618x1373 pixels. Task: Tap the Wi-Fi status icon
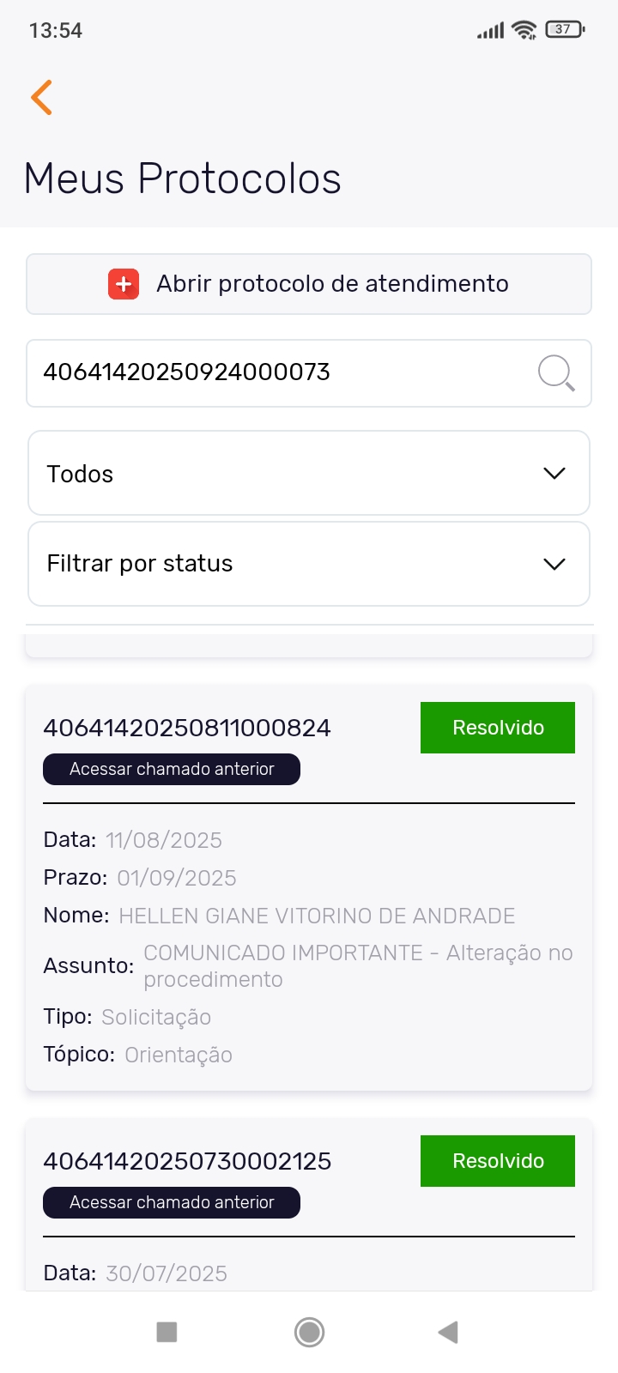click(x=524, y=30)
